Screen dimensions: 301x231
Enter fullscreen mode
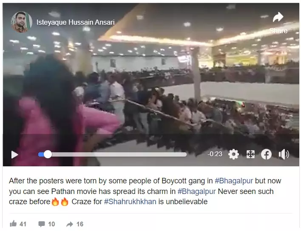point(250,154)
